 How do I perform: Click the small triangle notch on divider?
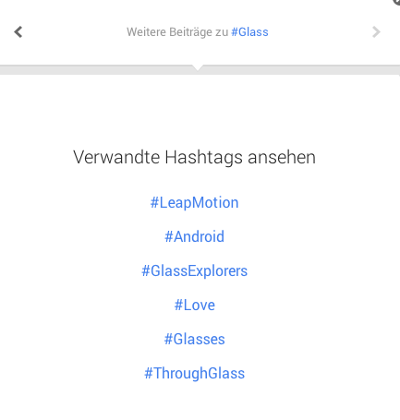(197, 67)
